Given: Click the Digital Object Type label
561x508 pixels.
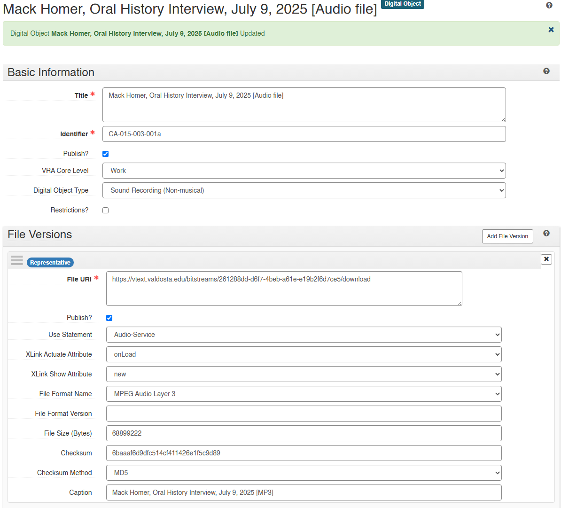Looking at the screenshot, I should pyautogui.click(x=61, y=190).
